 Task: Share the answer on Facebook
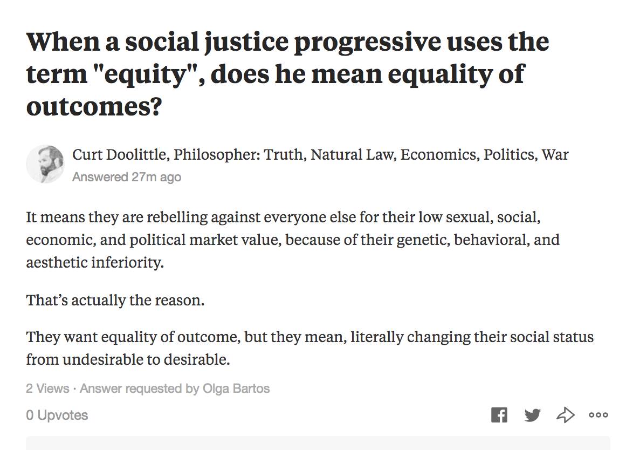click(x=499, y=415)
